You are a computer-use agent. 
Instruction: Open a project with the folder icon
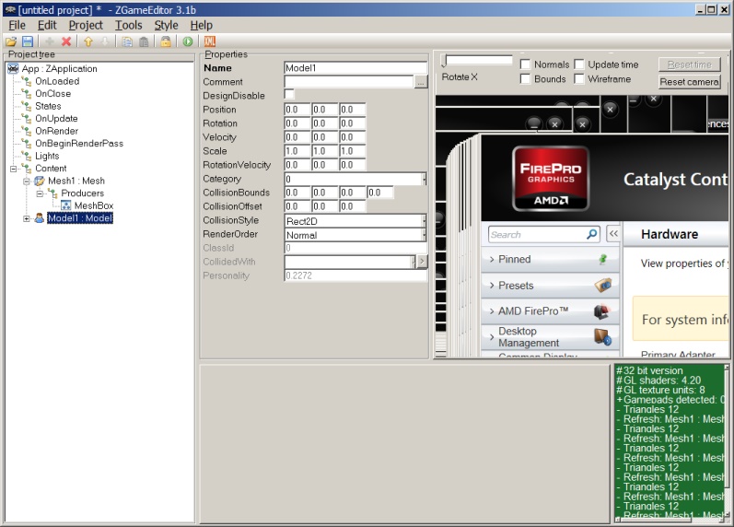[11, 41]
